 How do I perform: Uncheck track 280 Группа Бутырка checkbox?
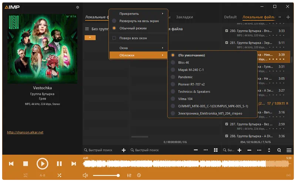pyautogui.click(x=226, y=31)
